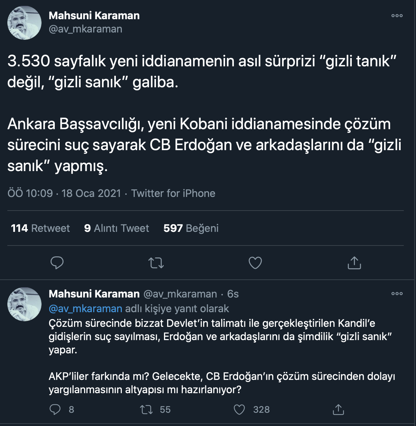This screenshot has width=416, height=426.
Task: Click the profile picture of the main tweet
Action: [24, 22]
